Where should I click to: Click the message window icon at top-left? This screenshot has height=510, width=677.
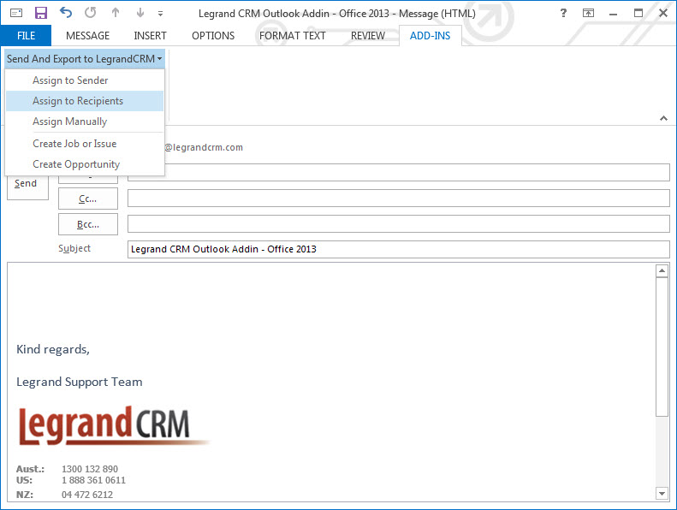pyautogui.click(x=16, y=13)
